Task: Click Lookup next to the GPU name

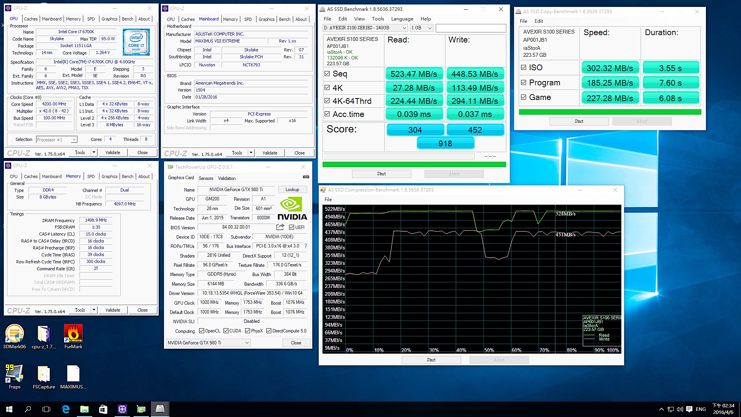Action: pyautogui.click(x=292, y=189)
